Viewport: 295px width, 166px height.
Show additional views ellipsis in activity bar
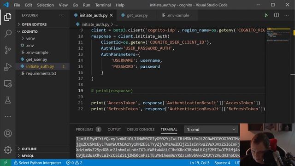7,117
